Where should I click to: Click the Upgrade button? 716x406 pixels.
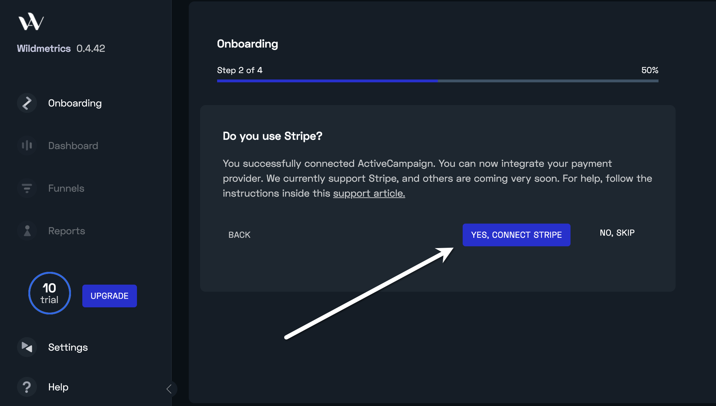110,296
